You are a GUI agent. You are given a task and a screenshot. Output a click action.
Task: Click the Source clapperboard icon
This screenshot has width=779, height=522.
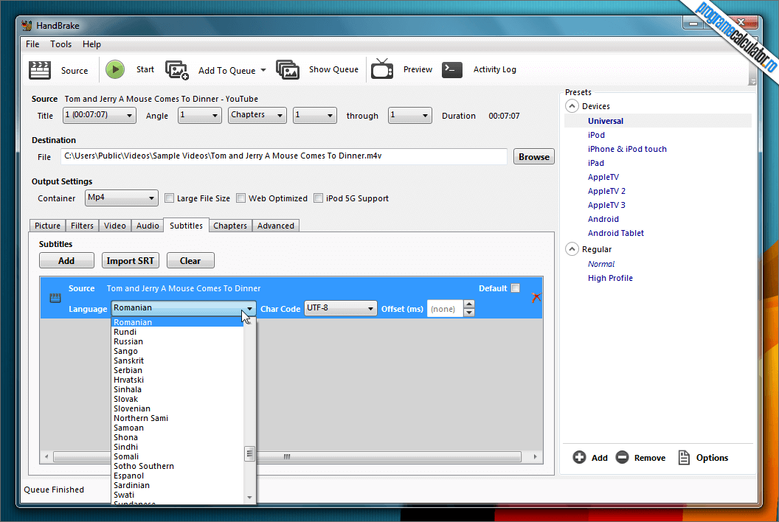40,70
